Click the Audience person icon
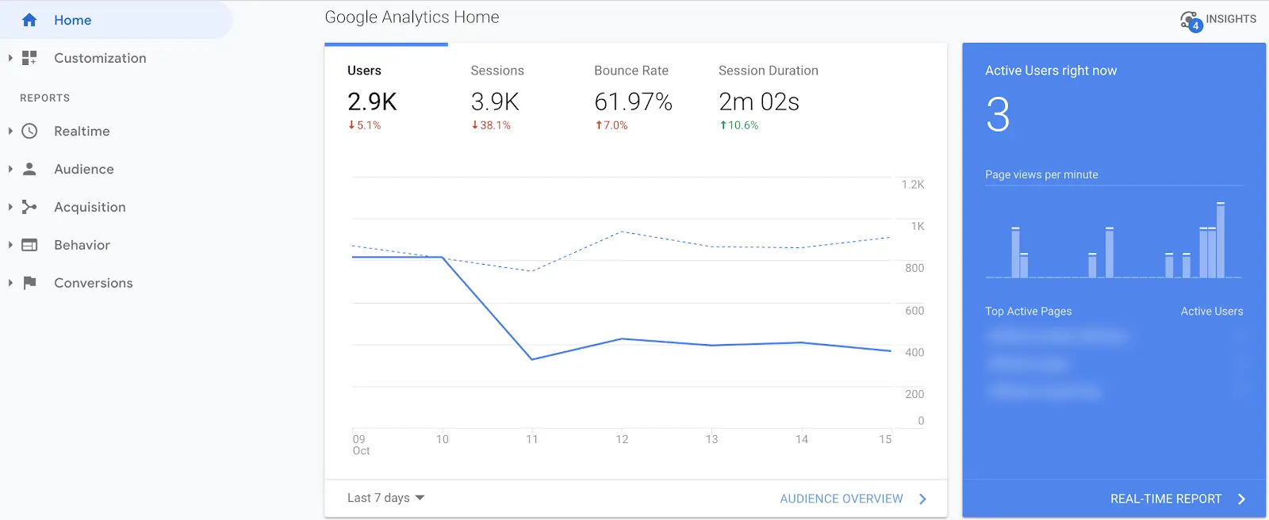Image resolution: width=1269 pixels, height=520 pixels. (29, 169)
